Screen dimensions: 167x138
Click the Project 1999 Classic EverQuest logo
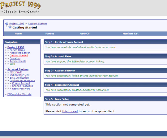(20, 7)
